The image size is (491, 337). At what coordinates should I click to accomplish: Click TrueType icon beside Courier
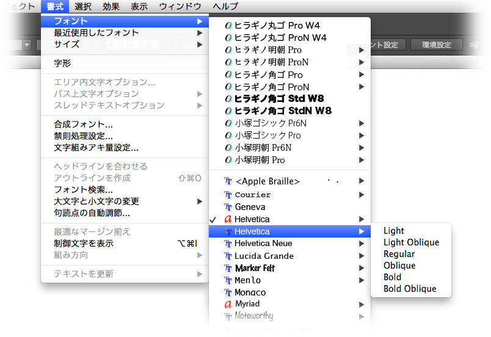[x=228, y=195]
